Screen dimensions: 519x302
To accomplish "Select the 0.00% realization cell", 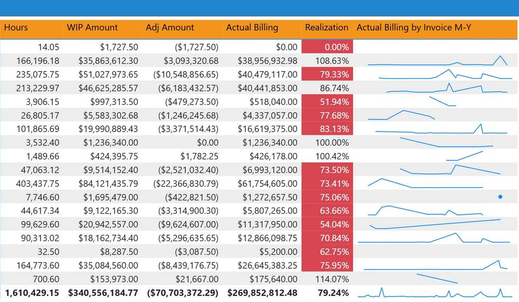I will [327, 47].
